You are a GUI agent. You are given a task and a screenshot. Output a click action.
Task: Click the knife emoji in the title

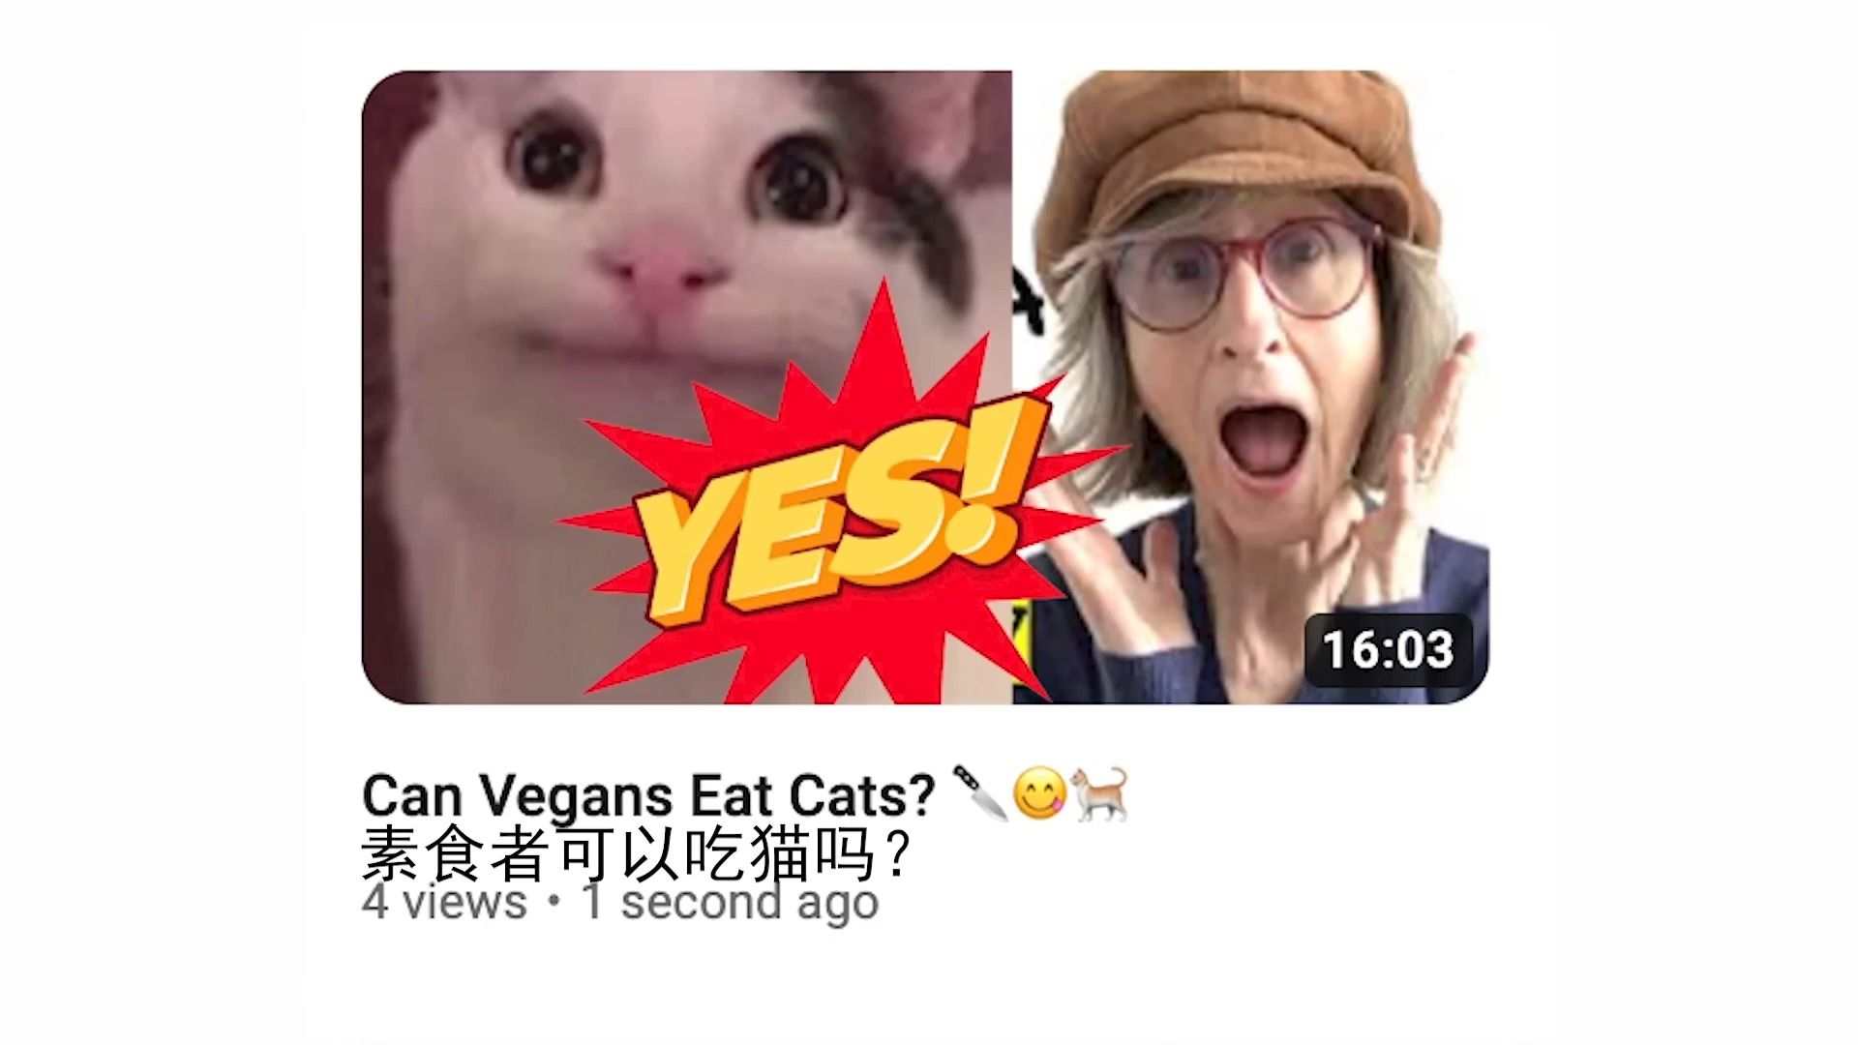(x=979, y=791)
